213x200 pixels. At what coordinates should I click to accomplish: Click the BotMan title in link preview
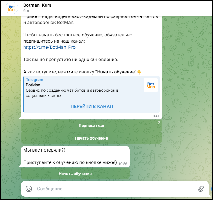tap(33, 85)
